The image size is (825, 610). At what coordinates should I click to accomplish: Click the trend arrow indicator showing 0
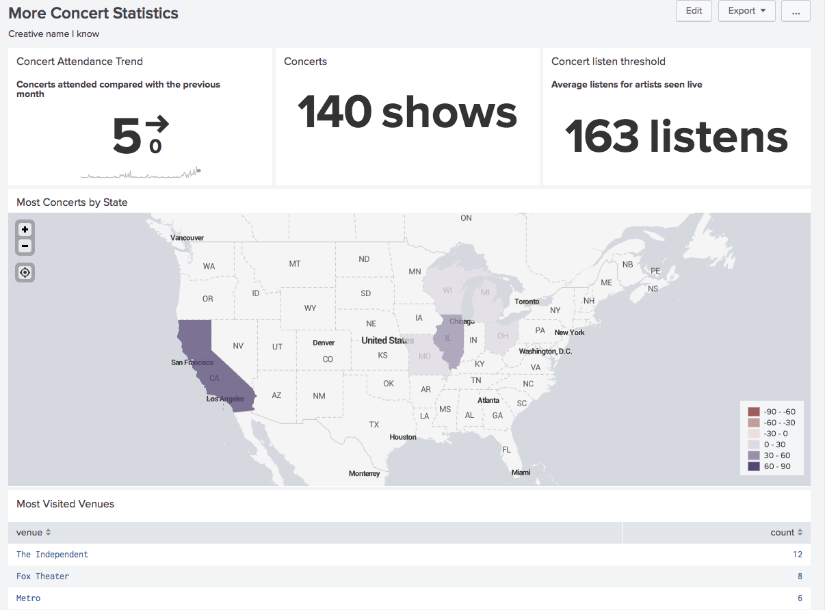pos(156,135)
